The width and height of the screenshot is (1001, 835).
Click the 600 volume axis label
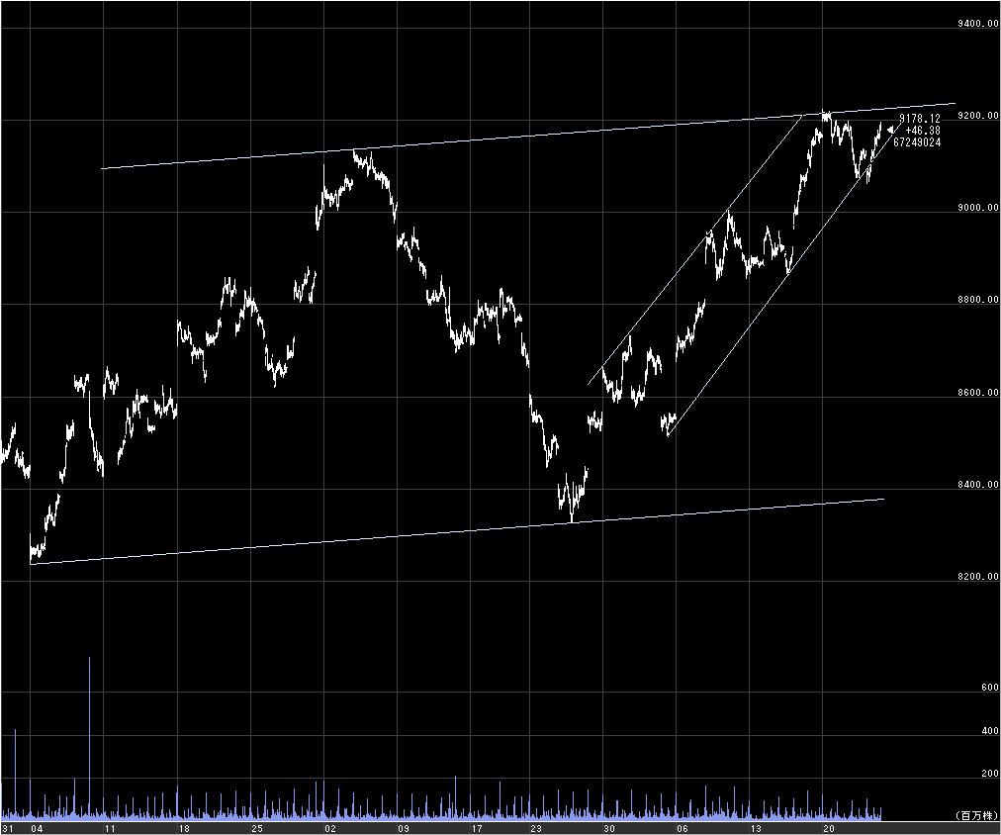[989, 688]
